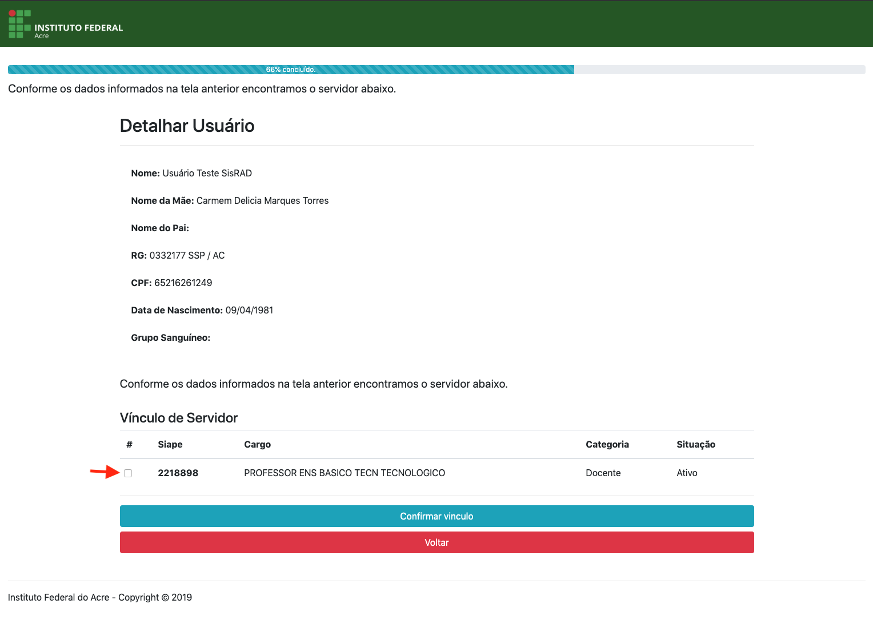Select the checkbox for Siape 2218898
Viewport: 873px width, 624px height.
coord(128,473)
